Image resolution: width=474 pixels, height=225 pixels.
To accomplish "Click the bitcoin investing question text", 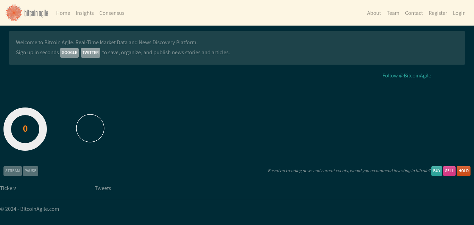I will click(349, 171).
